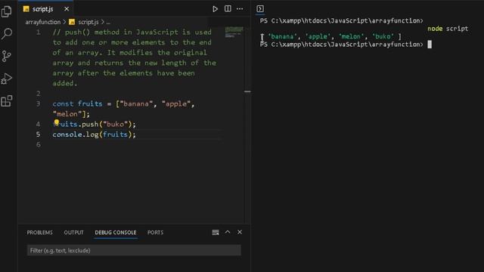
Task: Click the lightbulb quick fix icon
Action: (x=57, y=122)
